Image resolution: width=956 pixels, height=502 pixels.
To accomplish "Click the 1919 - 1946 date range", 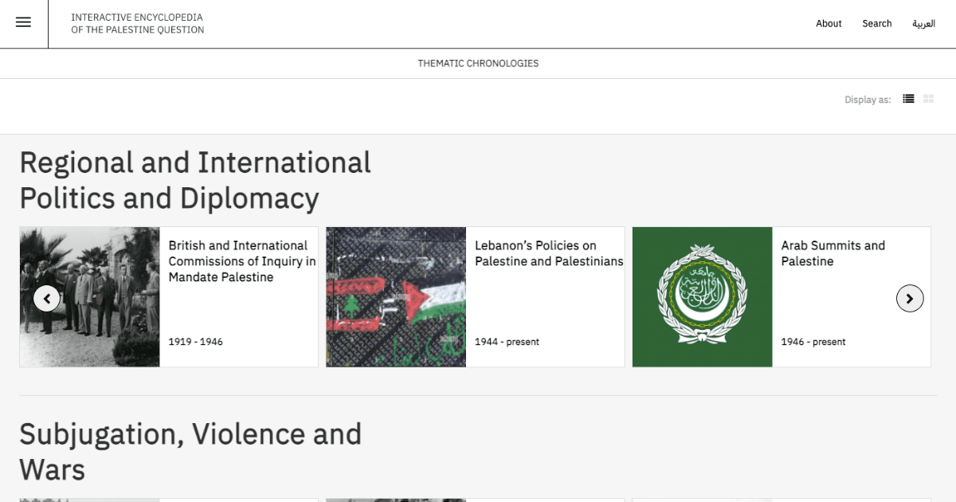I will (x=195, y=342).
